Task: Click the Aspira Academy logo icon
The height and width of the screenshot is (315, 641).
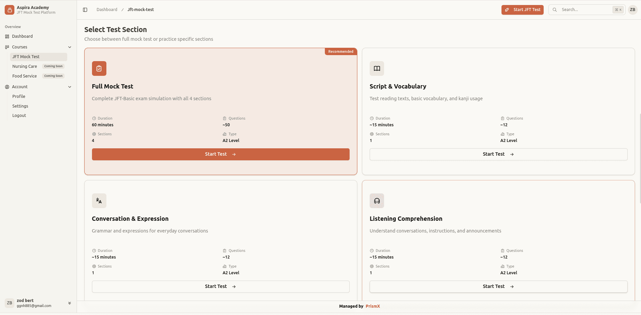Action: point(9,10)
